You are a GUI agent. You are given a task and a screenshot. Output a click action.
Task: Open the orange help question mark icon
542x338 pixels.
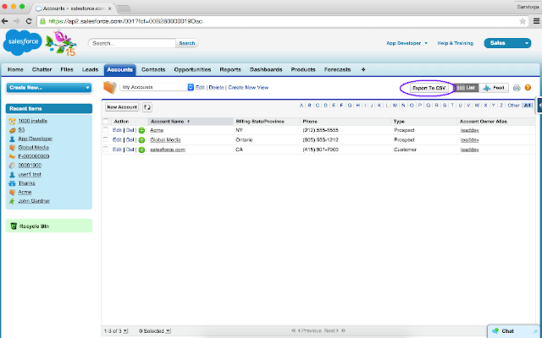(528, 88)
